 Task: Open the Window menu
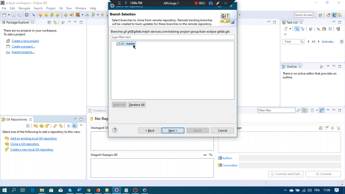tap(81, 8)
